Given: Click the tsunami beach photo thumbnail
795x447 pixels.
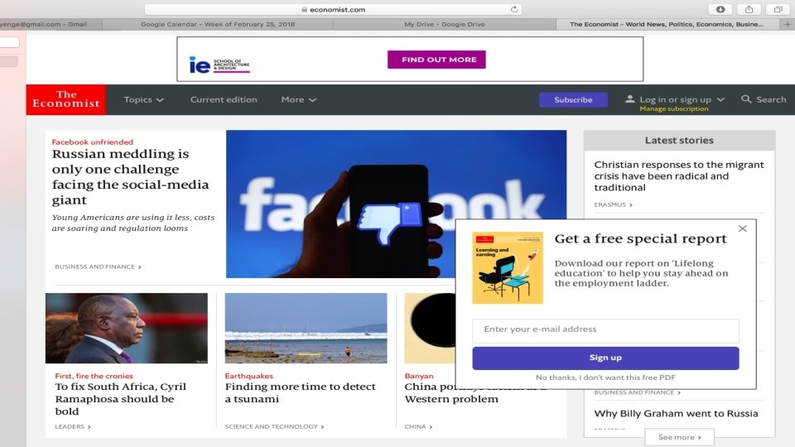Looking at the screenshot, I should (x=306, y=328).
